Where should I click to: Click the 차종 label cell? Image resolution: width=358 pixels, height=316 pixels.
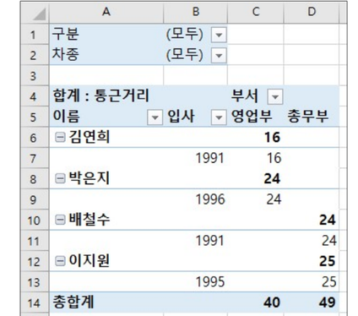(106, 55)
